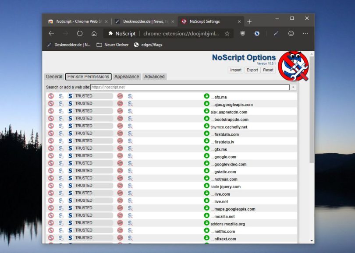This screenshot has height=253, width=355.
Task: Close the NoScript Settings browser tab
Action: (x=239, y=21)
